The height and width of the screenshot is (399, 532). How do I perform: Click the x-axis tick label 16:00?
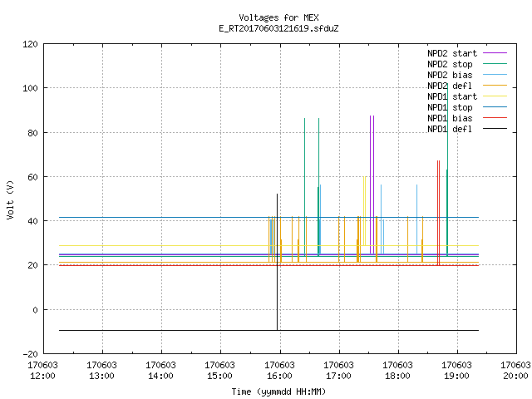(279, 377)
